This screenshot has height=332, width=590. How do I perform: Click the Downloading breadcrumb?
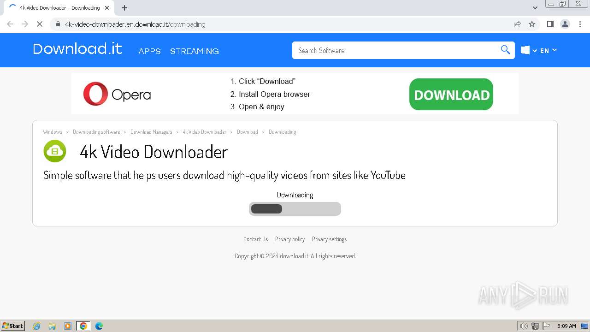pos(283,132)
